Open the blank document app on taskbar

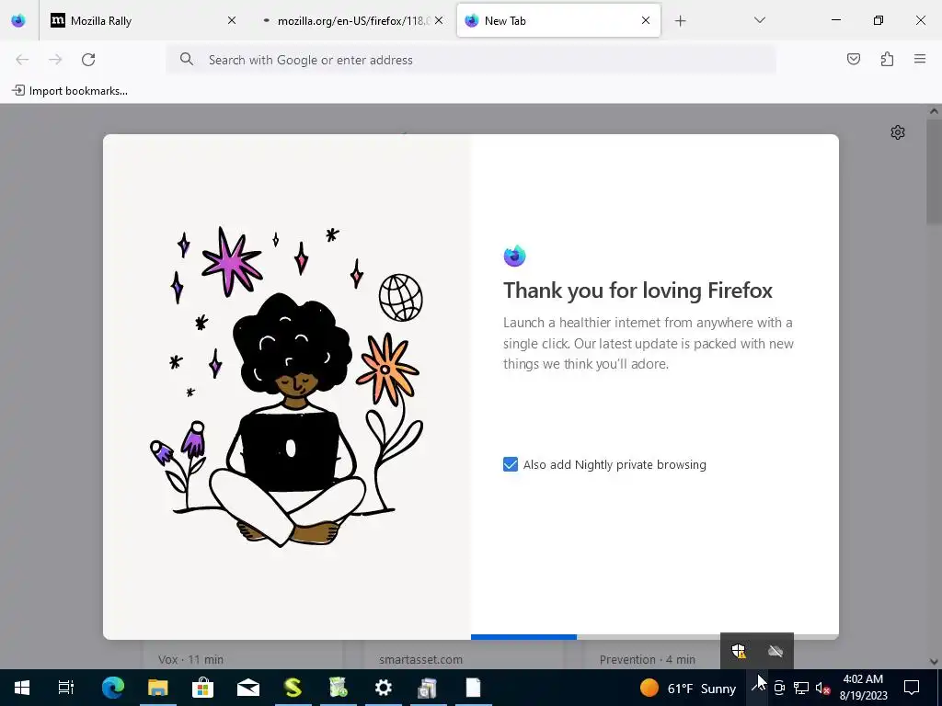click(474, 688)
